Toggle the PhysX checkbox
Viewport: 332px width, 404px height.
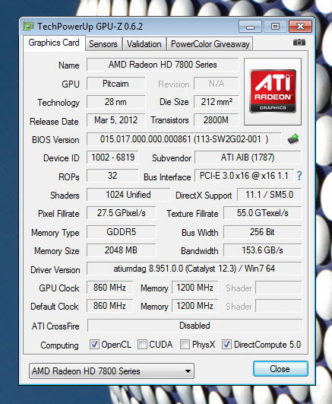pyautogui.click(x=185, y=344)
